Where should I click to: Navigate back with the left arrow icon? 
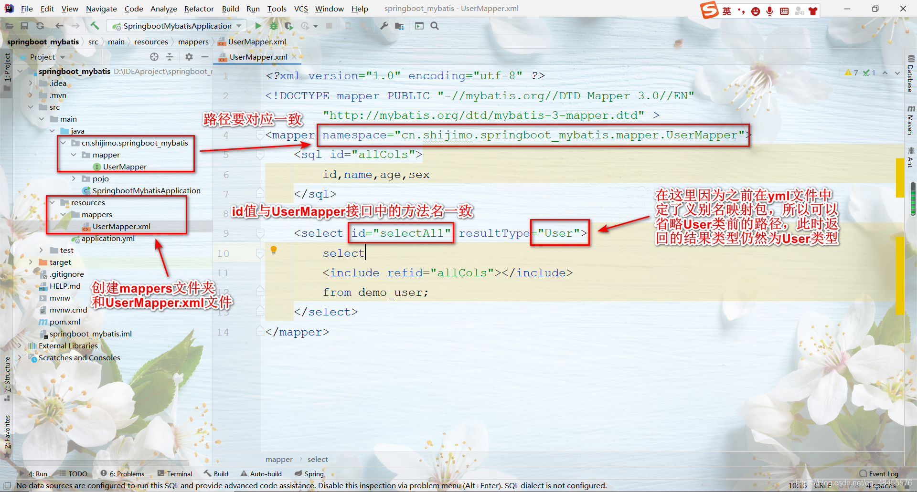click(x=59, y=26)
